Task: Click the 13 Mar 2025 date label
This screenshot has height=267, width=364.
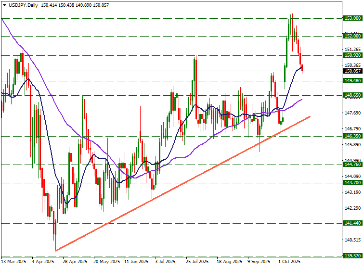Action: [13, 262]
